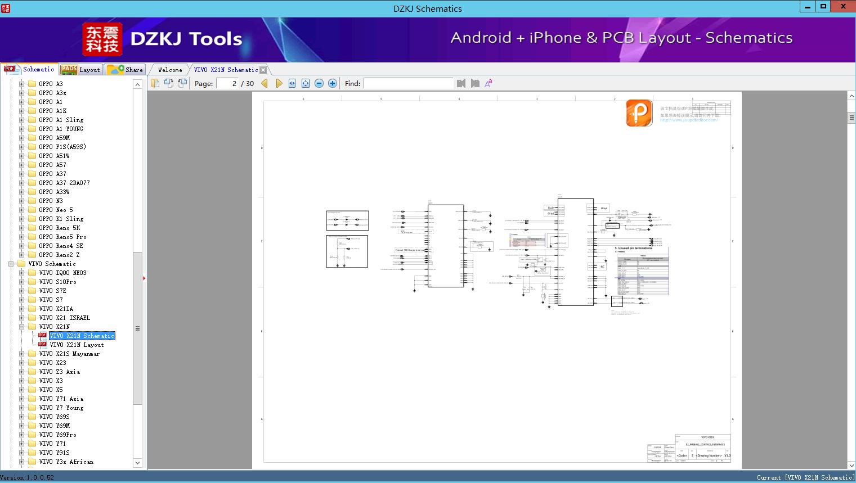Image resolution: width=856 pixels, height=483 pixels.
Task: Select VIVO X21N Schematic in the tree
Action: click(x=82, y=336)
